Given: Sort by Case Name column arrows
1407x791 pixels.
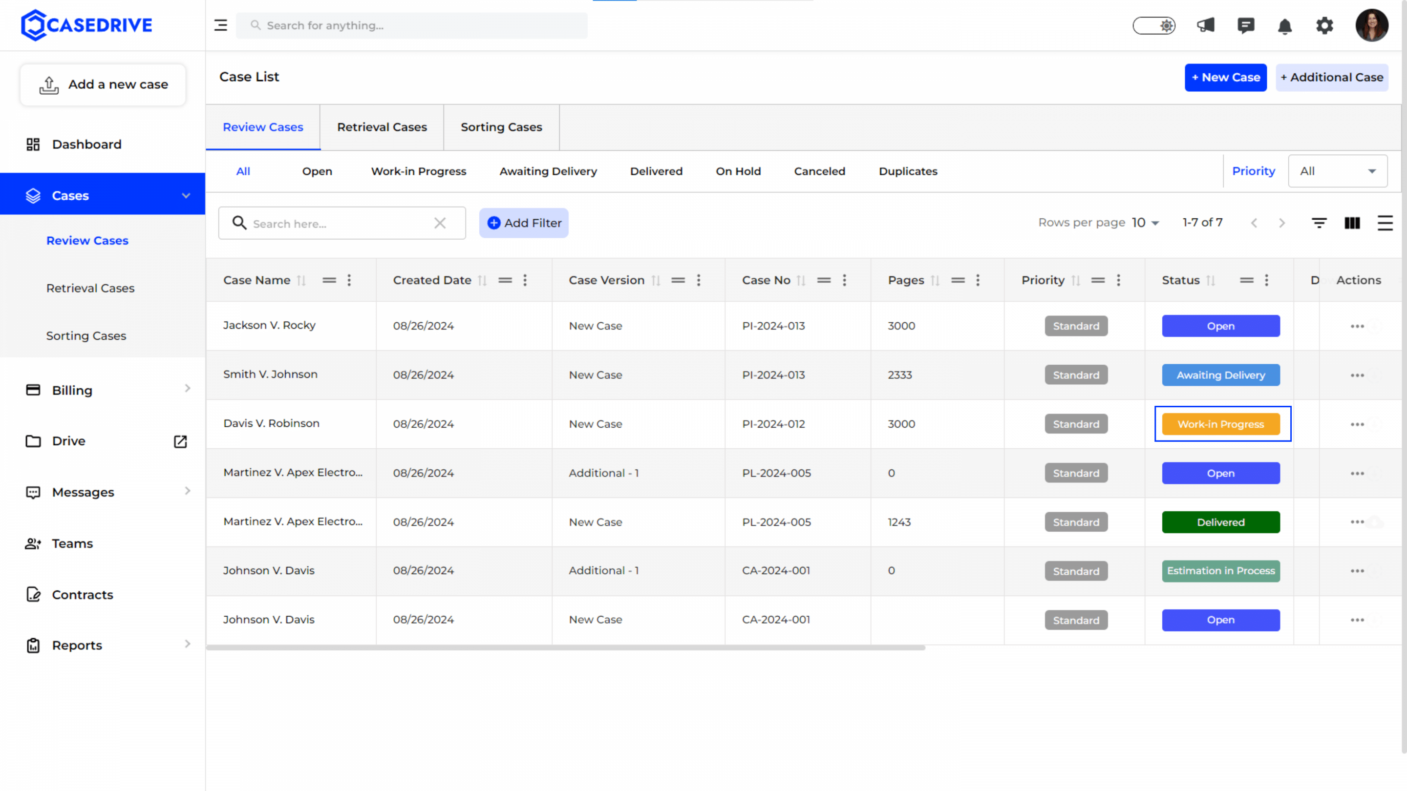Looking at the screenshot, I should coord(301,281).
